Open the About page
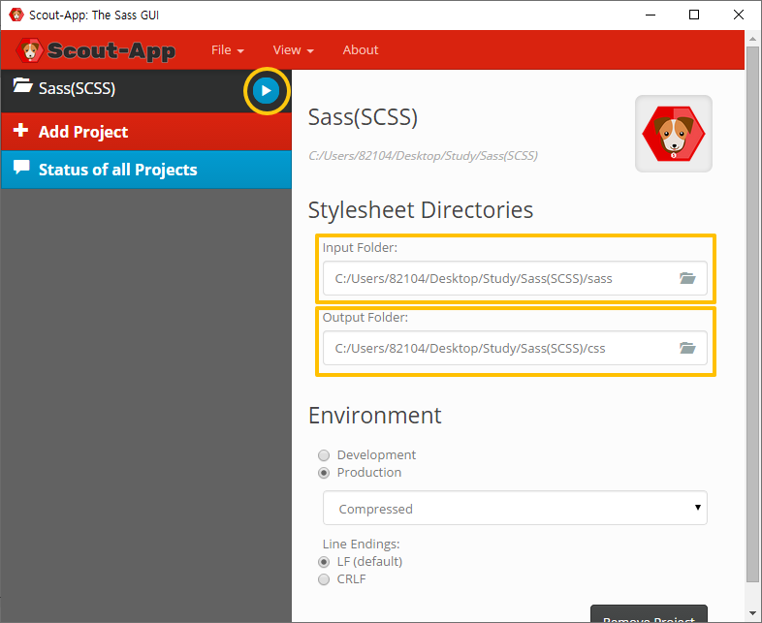Screen dimensions: 762x623 coord(360,50)
